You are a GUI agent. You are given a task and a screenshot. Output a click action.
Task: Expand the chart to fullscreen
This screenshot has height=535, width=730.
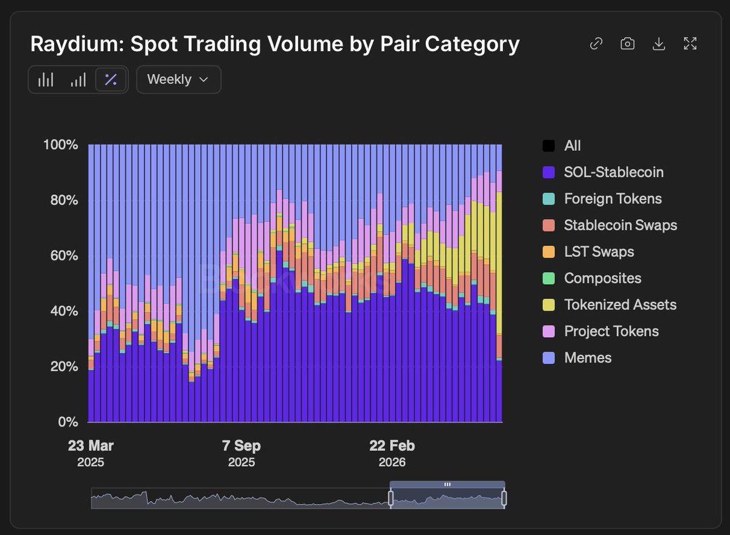pos(690,44)
